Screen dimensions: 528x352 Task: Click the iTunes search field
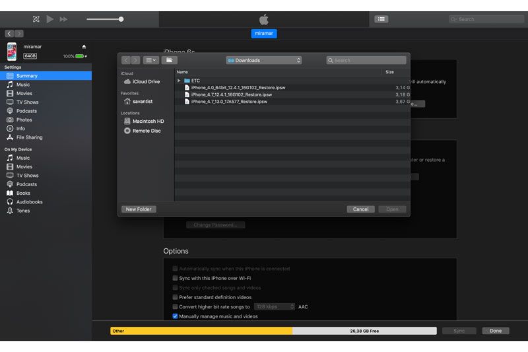(486, 19)
